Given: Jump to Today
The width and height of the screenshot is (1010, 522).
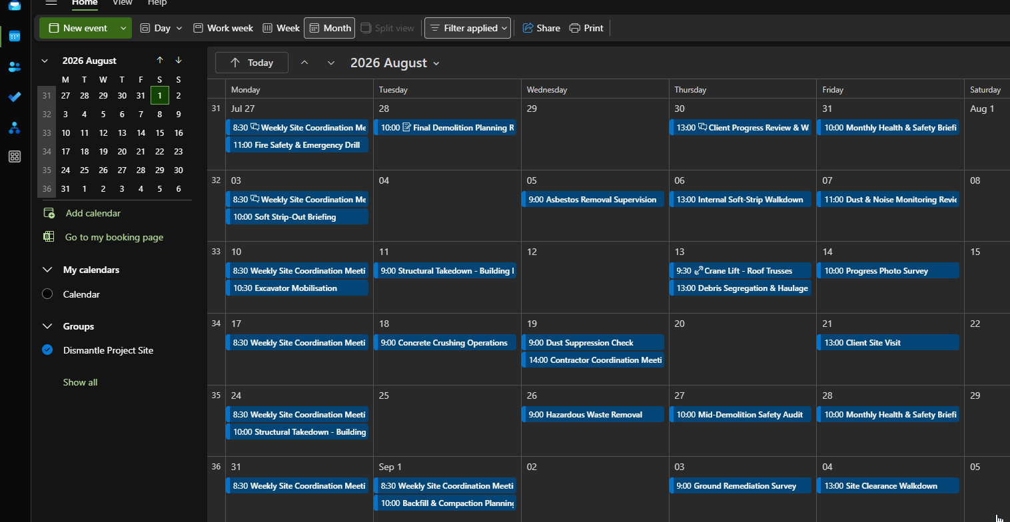Looking at the screenshot, I should 252,63.
